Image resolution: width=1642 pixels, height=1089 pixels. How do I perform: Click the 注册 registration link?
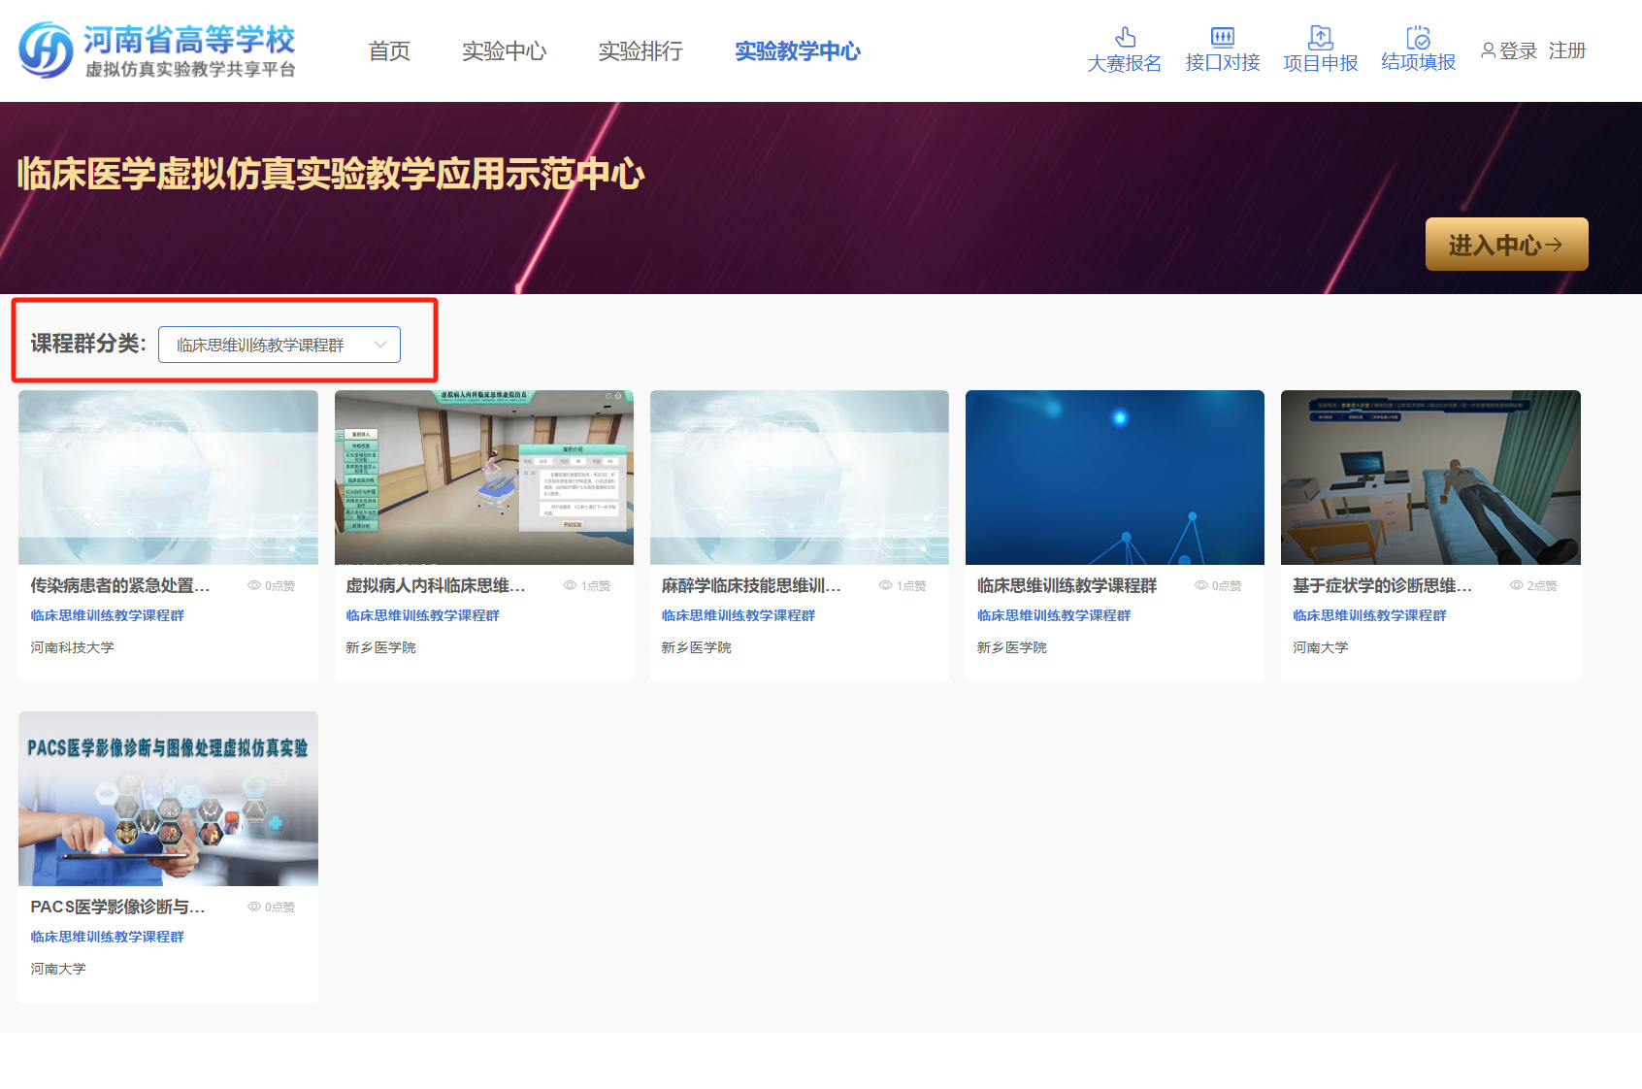[1568, 51]
